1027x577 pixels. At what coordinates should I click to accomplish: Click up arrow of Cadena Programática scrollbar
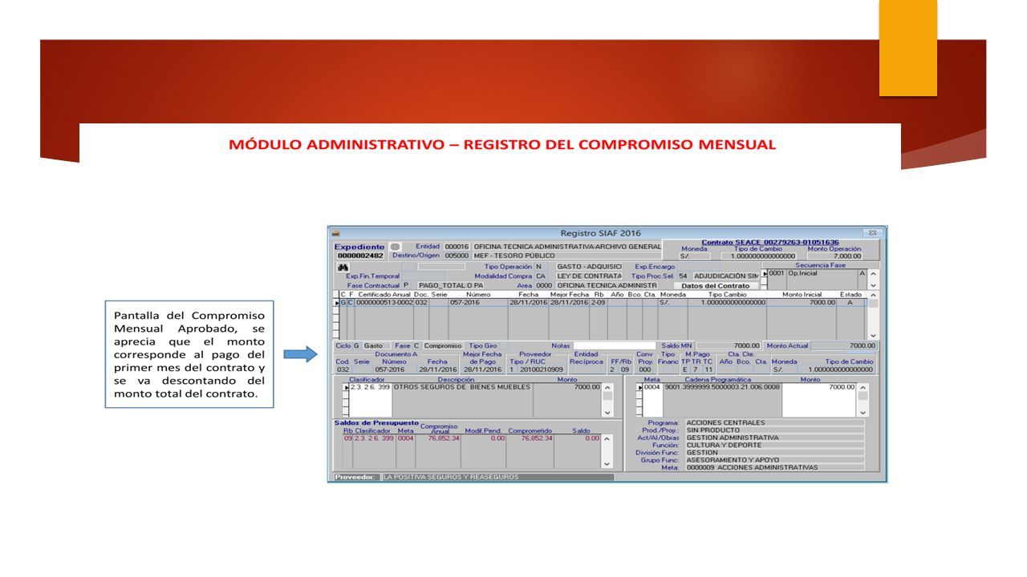point(863,388)
